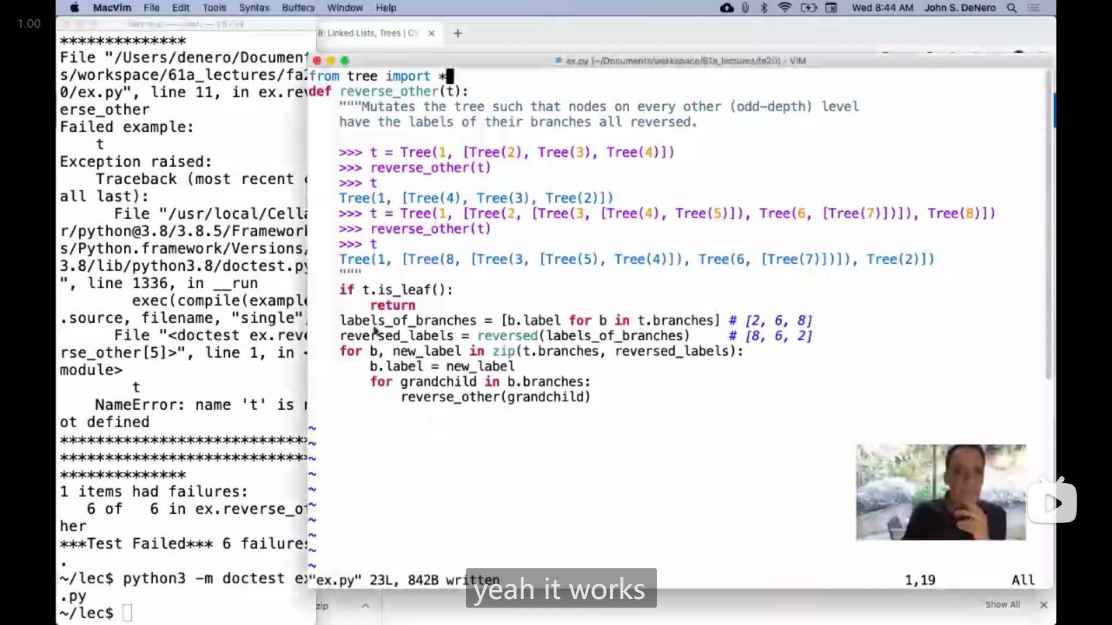Open a new browser tab with plus

tap(458, 33)
